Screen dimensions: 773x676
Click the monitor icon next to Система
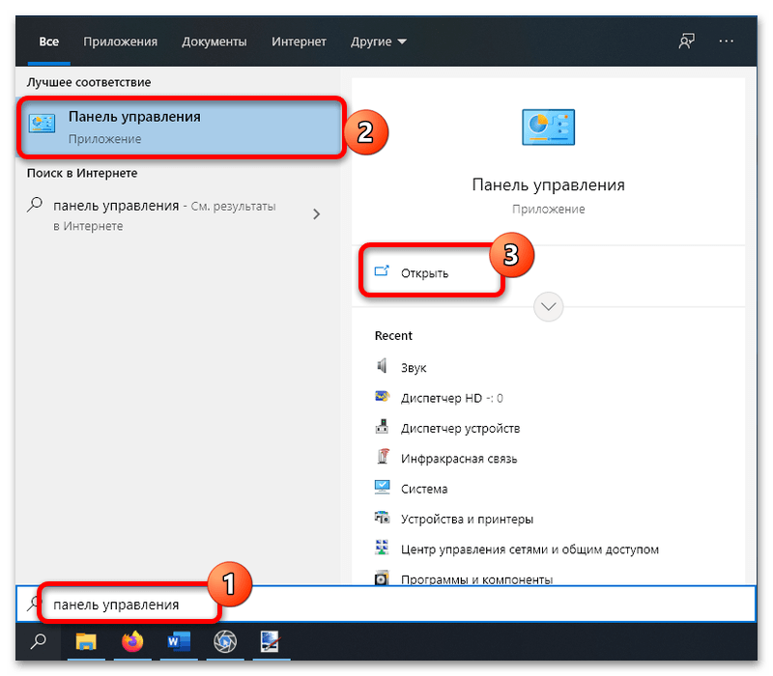382,487
